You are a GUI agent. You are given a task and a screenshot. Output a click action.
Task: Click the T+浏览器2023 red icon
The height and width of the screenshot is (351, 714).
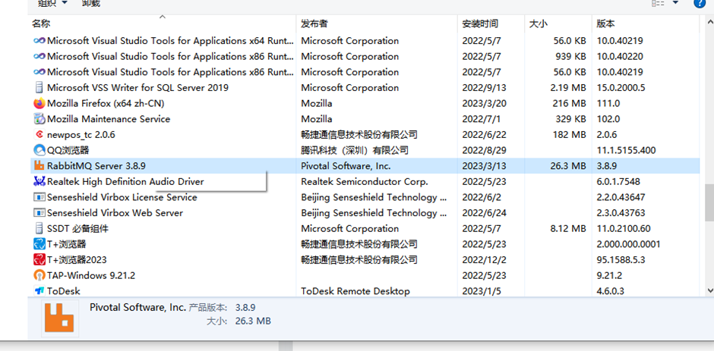click(39, 259)
